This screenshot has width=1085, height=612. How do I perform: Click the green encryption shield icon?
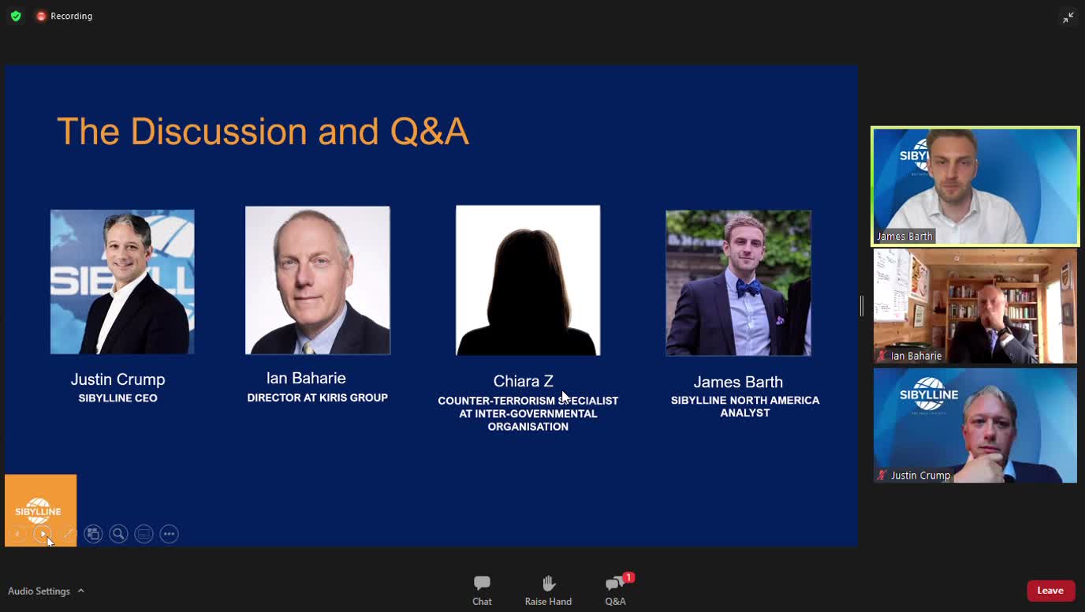coord(16,16)
